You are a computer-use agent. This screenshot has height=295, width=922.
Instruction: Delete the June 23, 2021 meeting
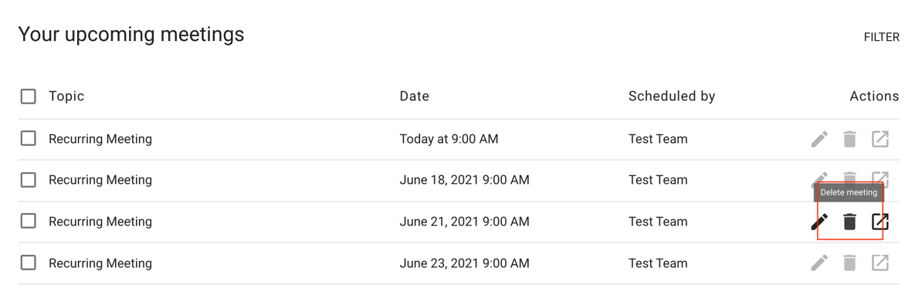pyautogui.click(x=849, y=263)
